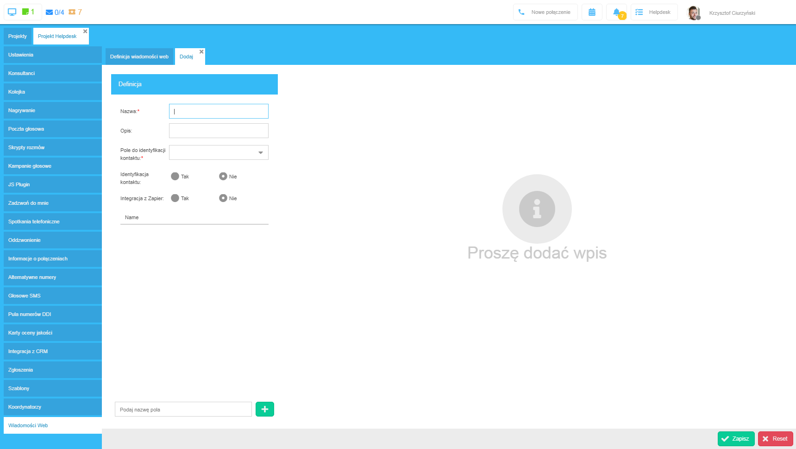Viewport: 796px width, 449px height.
Task: Select Tak for Integracja z Zapier
Action: coord(175,198)
